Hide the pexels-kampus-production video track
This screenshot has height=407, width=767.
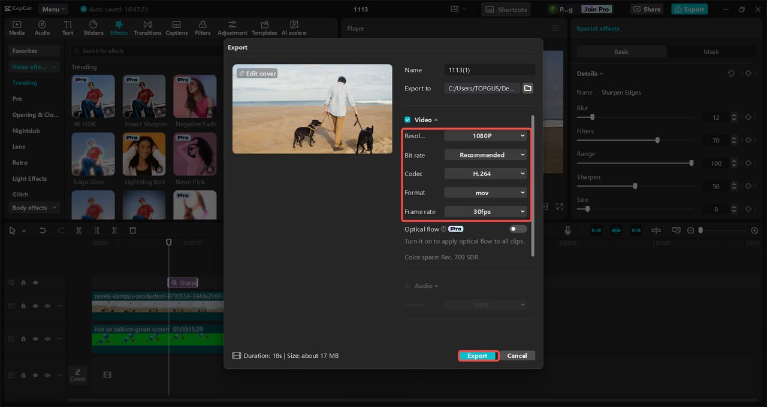pos(35,306)
